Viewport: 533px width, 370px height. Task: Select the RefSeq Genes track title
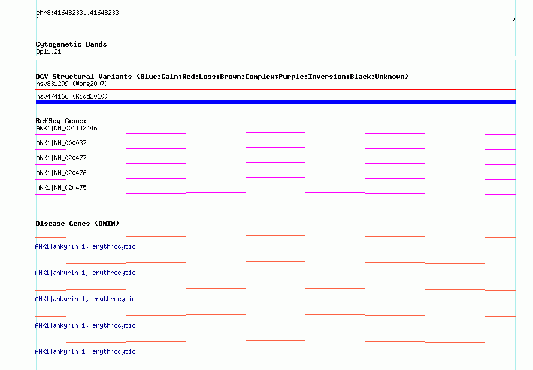click(x=61, y=121)
